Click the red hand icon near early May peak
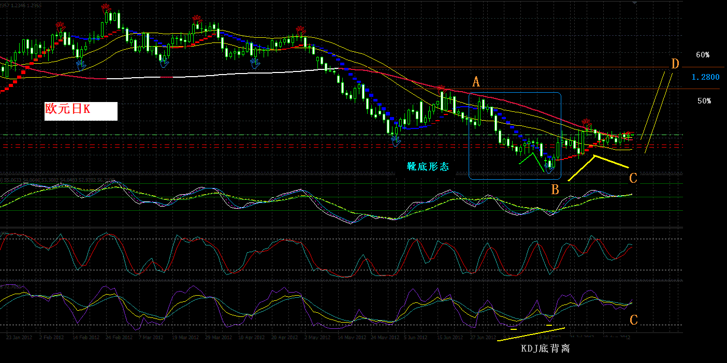Screen dimensions: 727x363 (x=300, y=30)
